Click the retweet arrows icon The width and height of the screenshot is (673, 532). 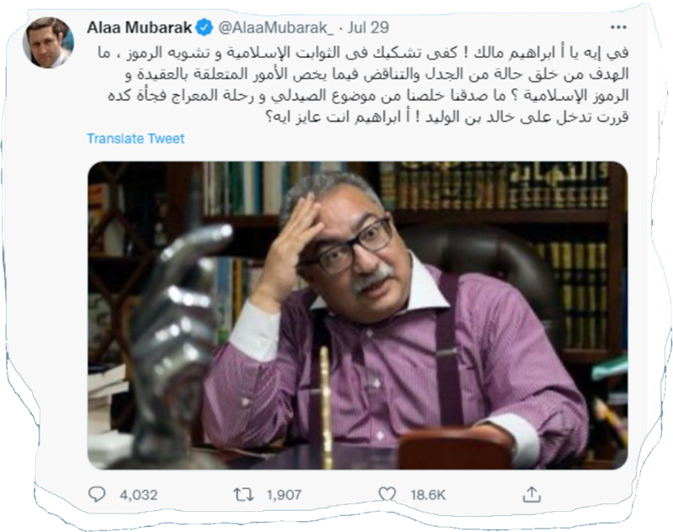coord(243,495)
